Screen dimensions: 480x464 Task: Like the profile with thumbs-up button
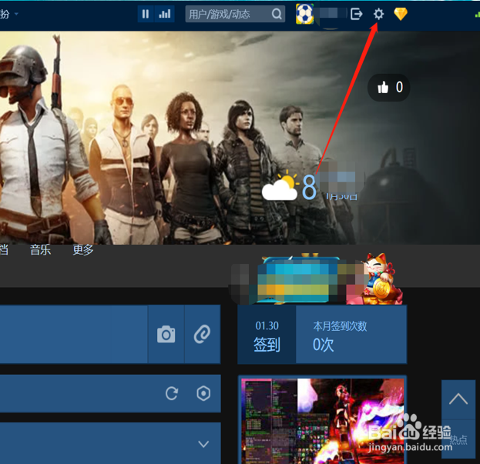389,88
